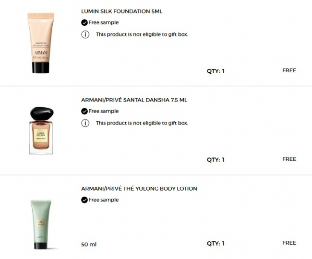Click the Thé Yulong body lotion image
The width and height of the screenshot is (312, 259).
41,224
